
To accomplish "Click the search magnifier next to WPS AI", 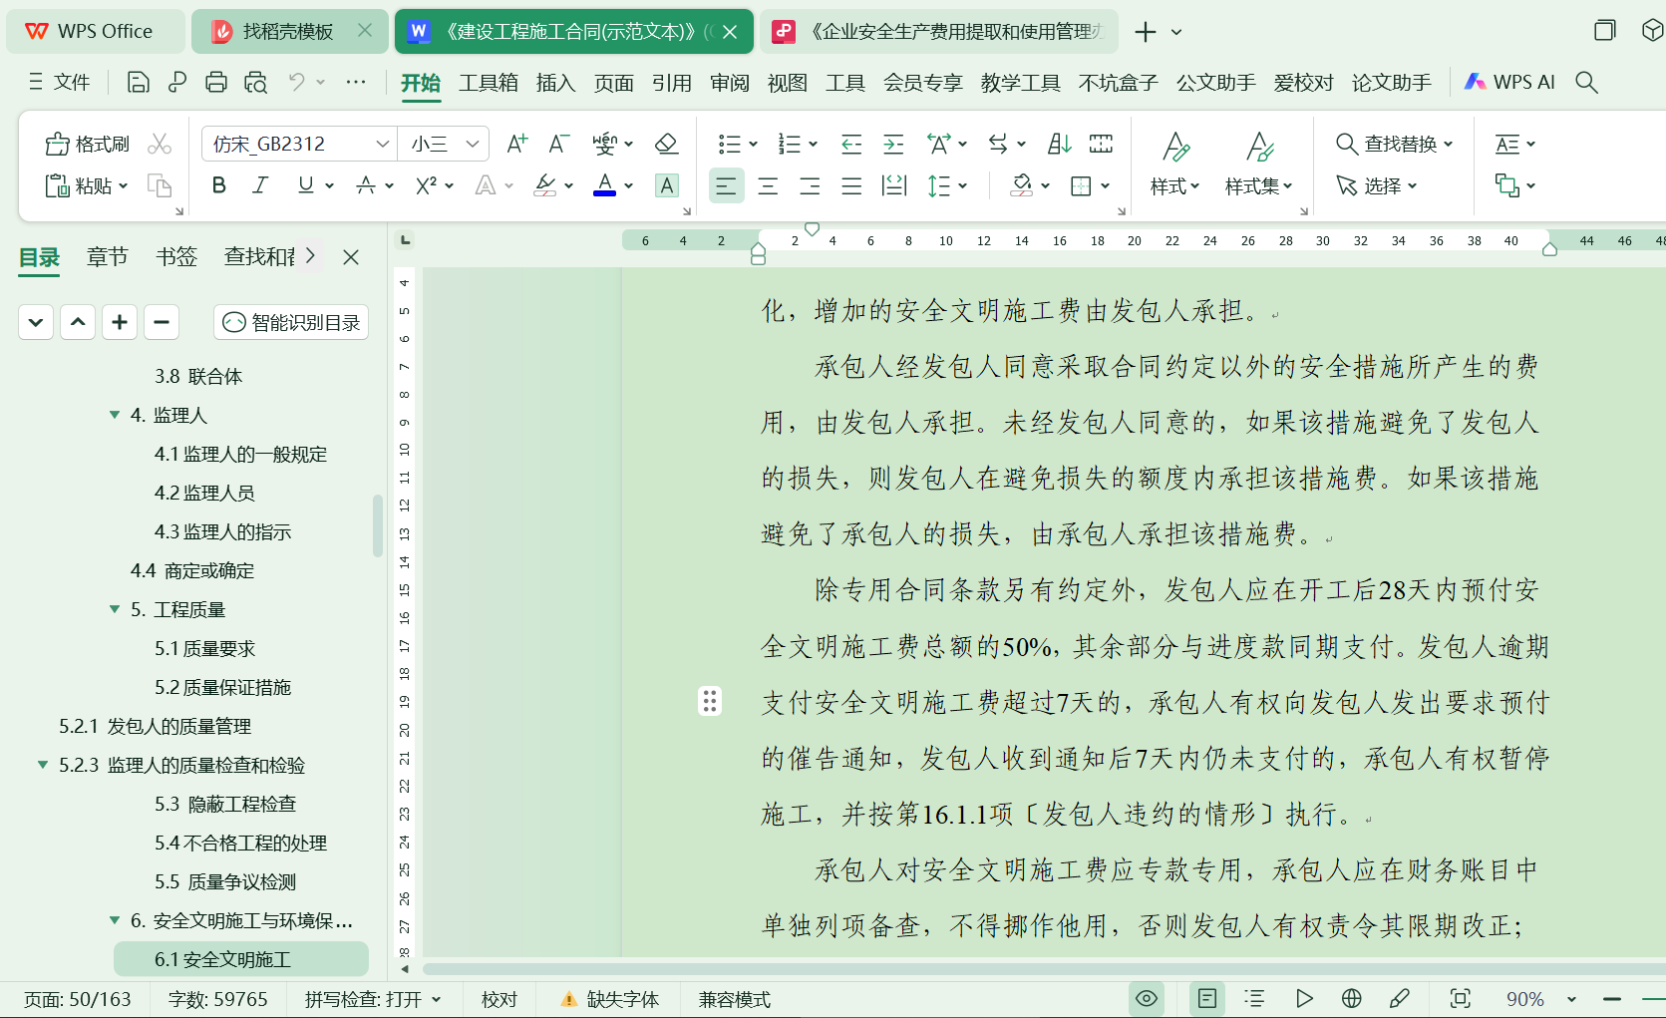I will [x=1586, y=82].
